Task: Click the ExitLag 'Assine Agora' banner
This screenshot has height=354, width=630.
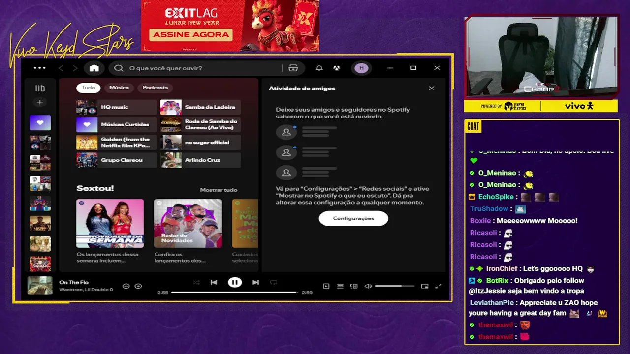Action: [x=191, y=35]
